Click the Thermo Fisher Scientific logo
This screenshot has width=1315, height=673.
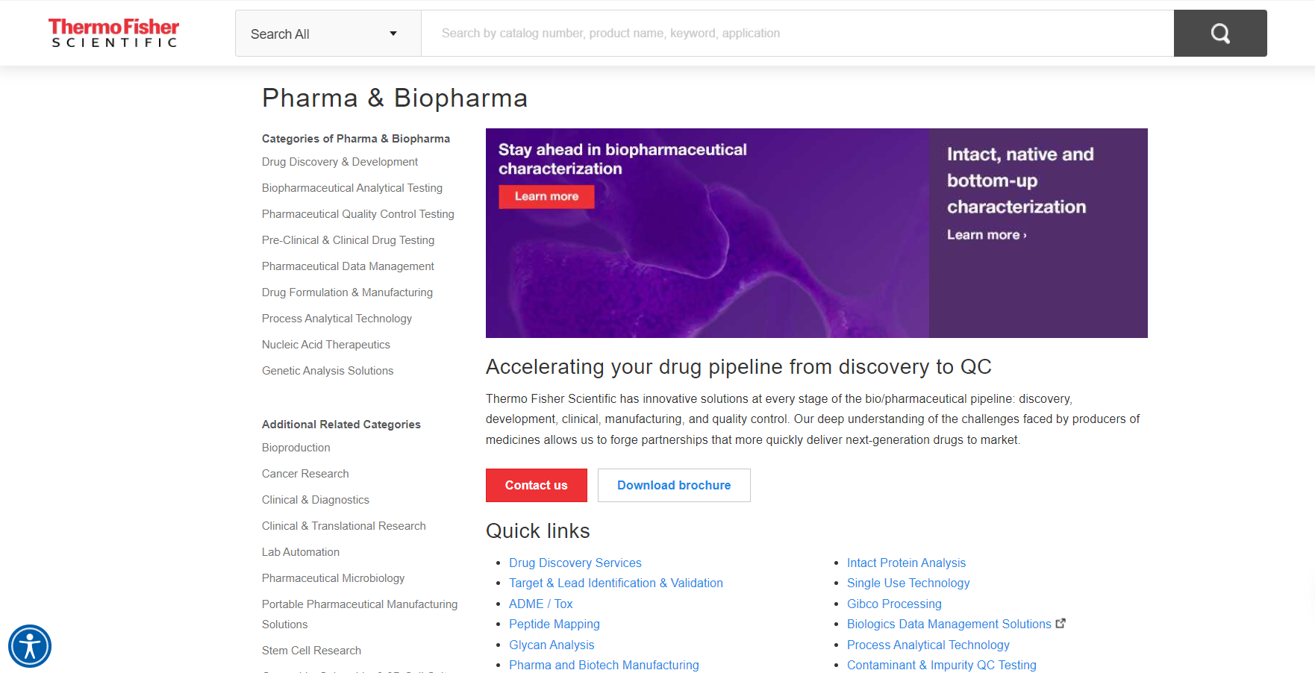click(113, 33)
